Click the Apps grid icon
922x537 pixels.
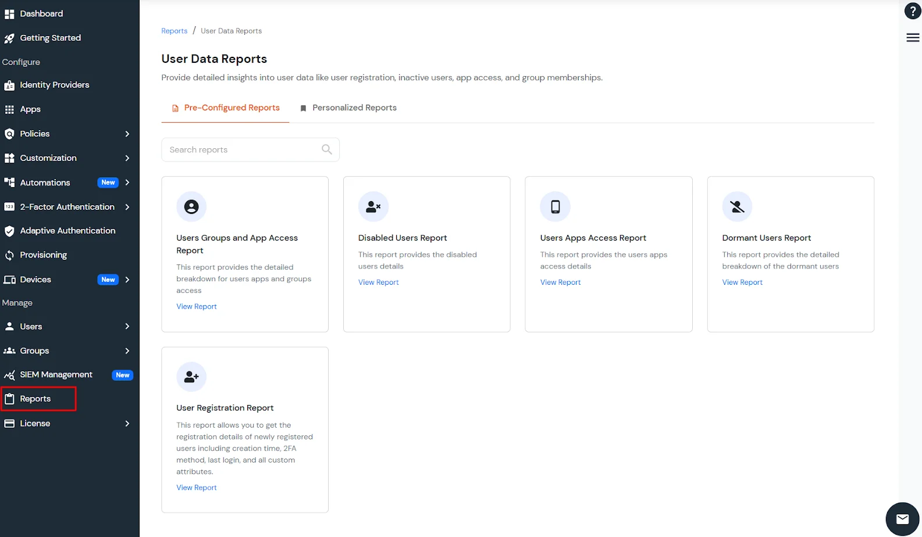click(x=9, y=110)
